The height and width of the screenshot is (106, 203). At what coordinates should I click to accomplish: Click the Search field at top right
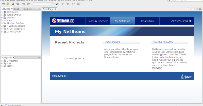pos(185,1)
